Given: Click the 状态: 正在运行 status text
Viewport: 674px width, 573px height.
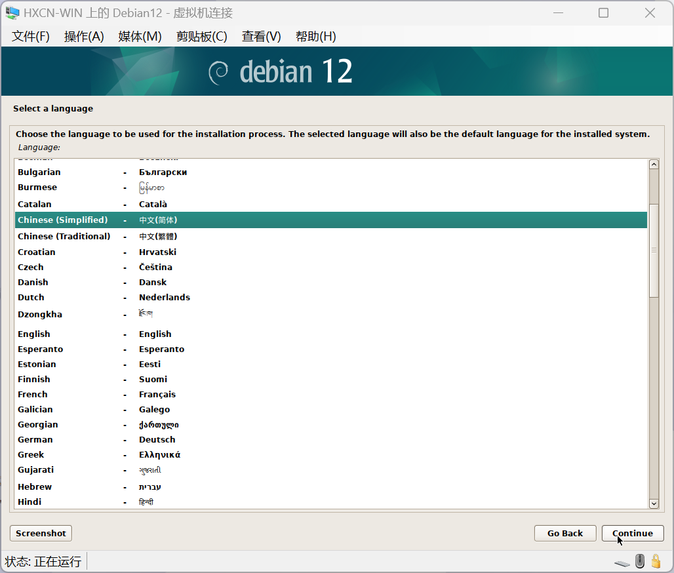Looking at the screenshot, I should tap(43, 561).
